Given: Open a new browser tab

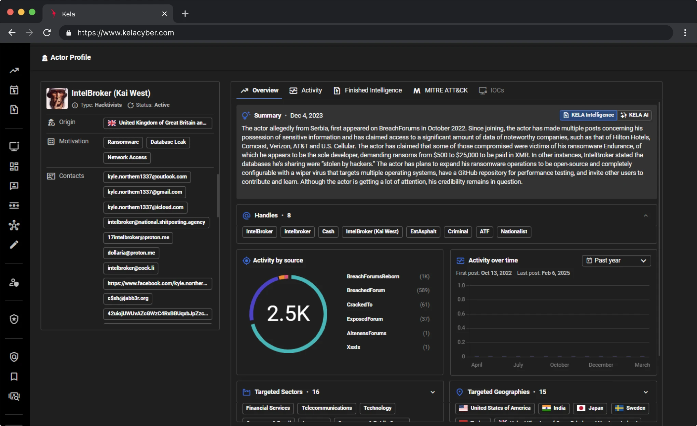Looking at the screenshot, I should tap(185, 14).
